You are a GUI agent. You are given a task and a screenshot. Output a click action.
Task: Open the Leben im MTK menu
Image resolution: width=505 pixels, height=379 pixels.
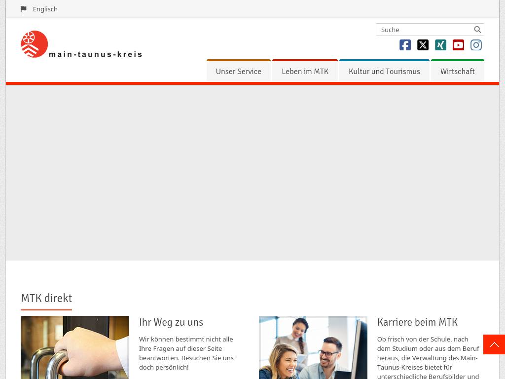(305, 72)
